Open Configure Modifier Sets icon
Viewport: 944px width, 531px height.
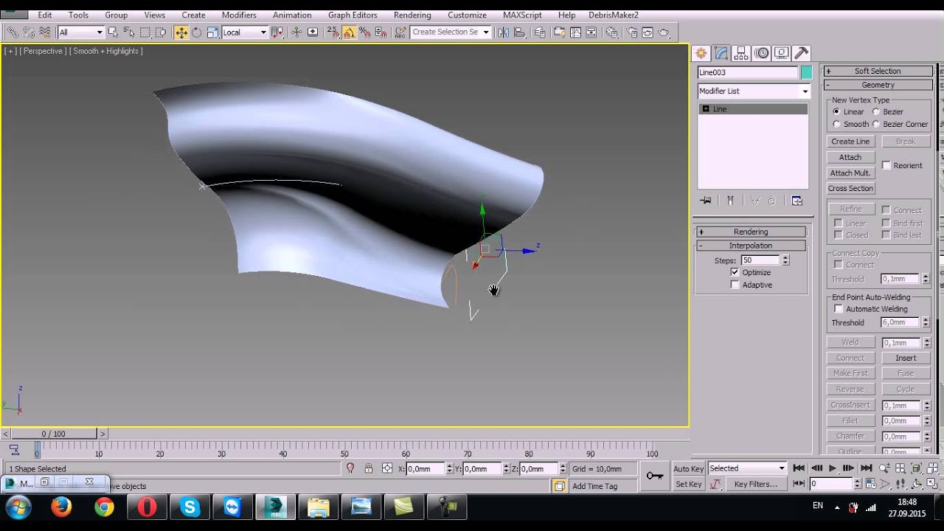click(796, 201)
